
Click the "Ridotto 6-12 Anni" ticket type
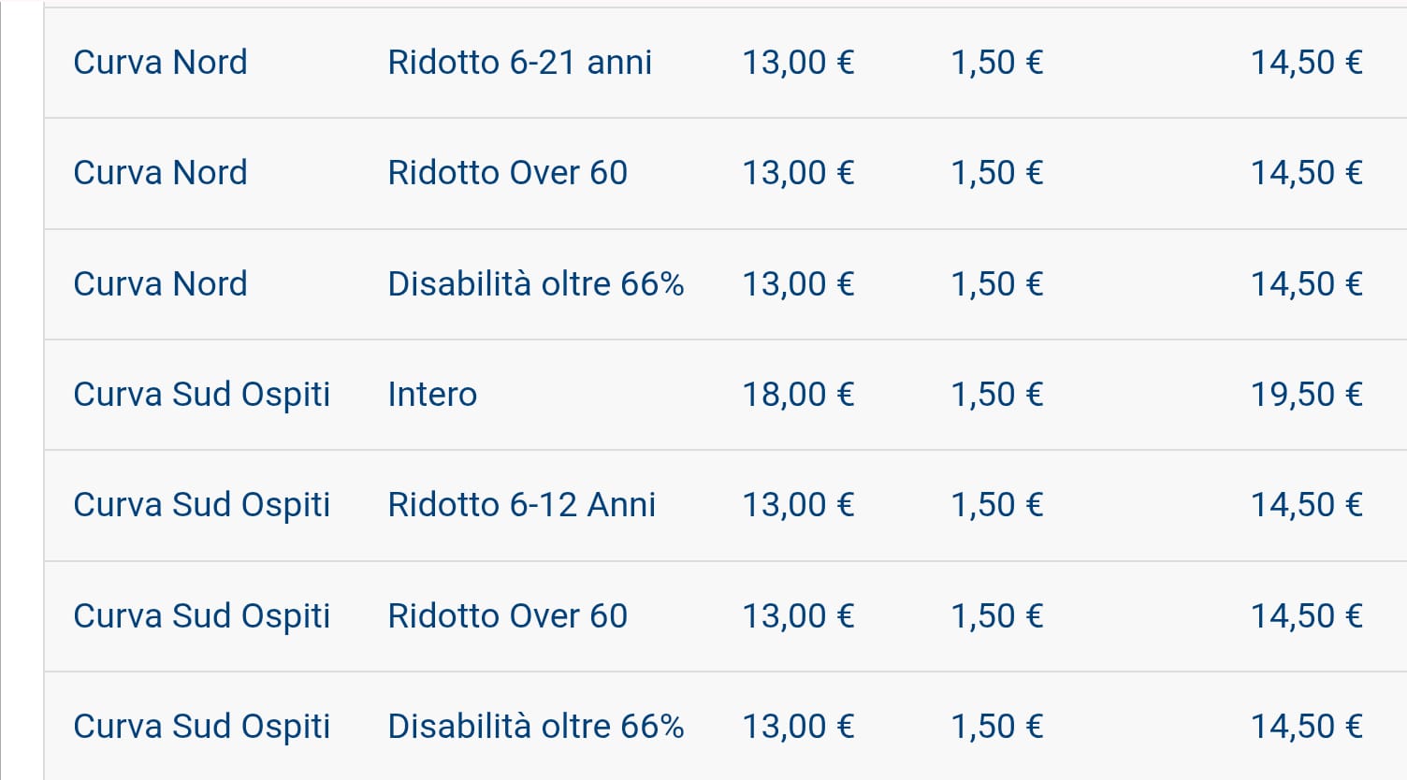(x=521, y=505)
